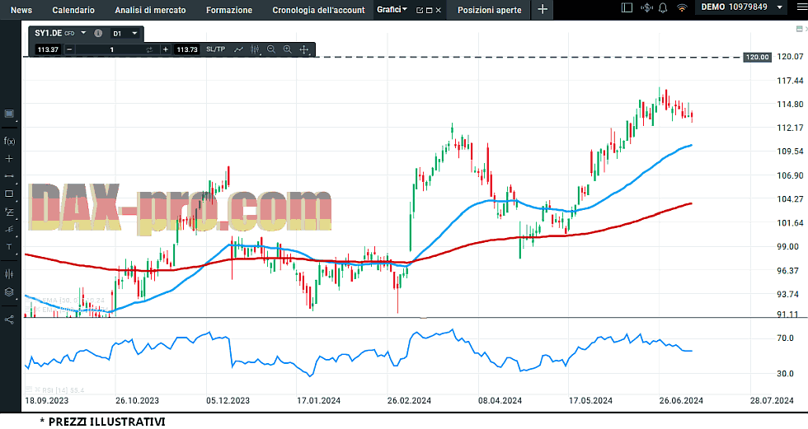Viewport: 808px width, 429px height.
Task: Select the text annotation T tool
Action: [x=9, y=247]
